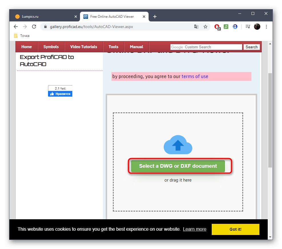This screenshot has width=282, height=249.
Task: Click the address bar URL
Action: pyautogui.click(x=91, y=27)
